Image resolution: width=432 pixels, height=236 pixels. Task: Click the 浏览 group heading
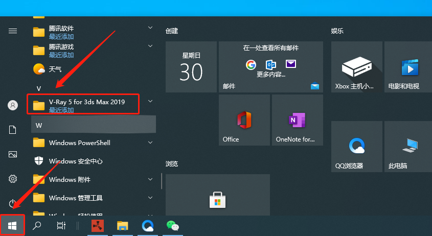click(x=172, y=164)
